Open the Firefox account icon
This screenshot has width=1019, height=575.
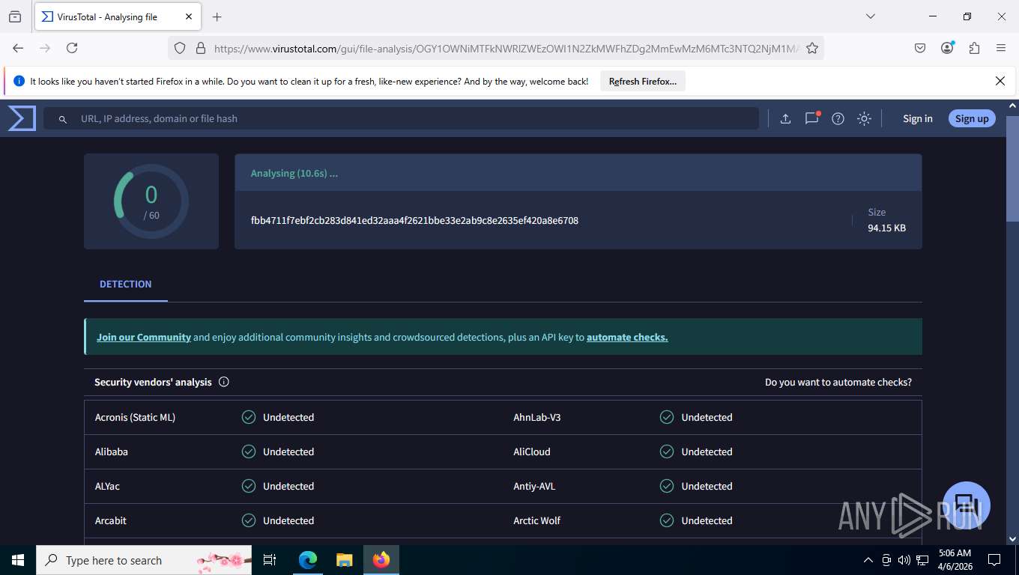click(x=947, y=48)
